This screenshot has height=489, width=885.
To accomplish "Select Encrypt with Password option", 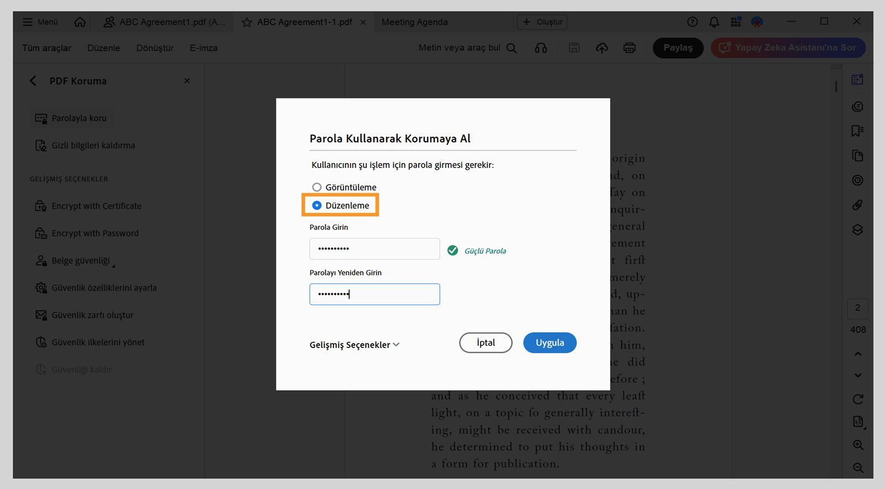I will coord(87,233).
